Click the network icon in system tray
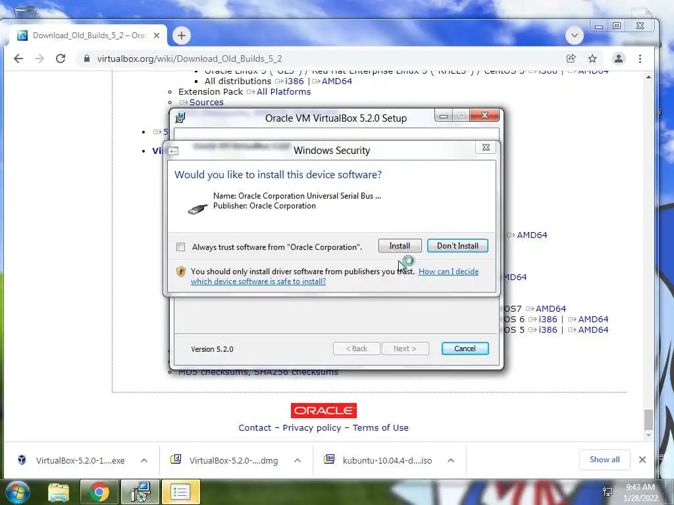This screenshot has width=674, height=505. tap(608, 492)
